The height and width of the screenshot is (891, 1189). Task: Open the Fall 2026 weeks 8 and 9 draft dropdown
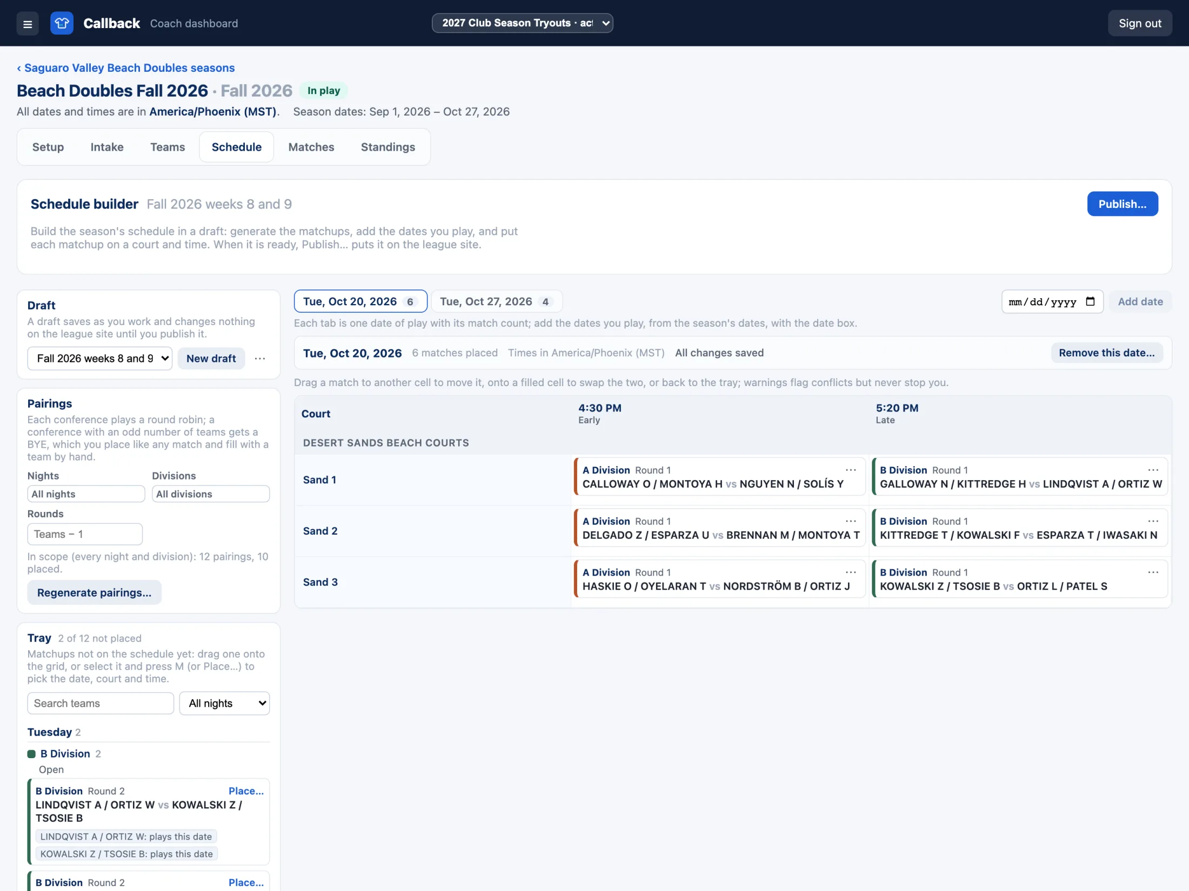tap(100, 359)
